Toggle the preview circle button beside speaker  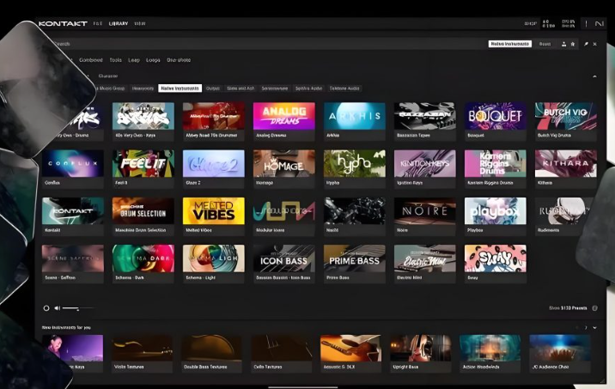coord(46,307)
